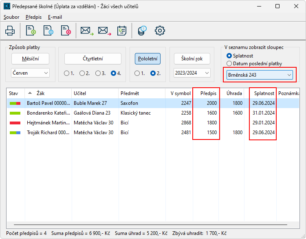Open the calendar icon in the toolbar
The width and height of the screenshot is (306, 239).
(x=122, y=31)
